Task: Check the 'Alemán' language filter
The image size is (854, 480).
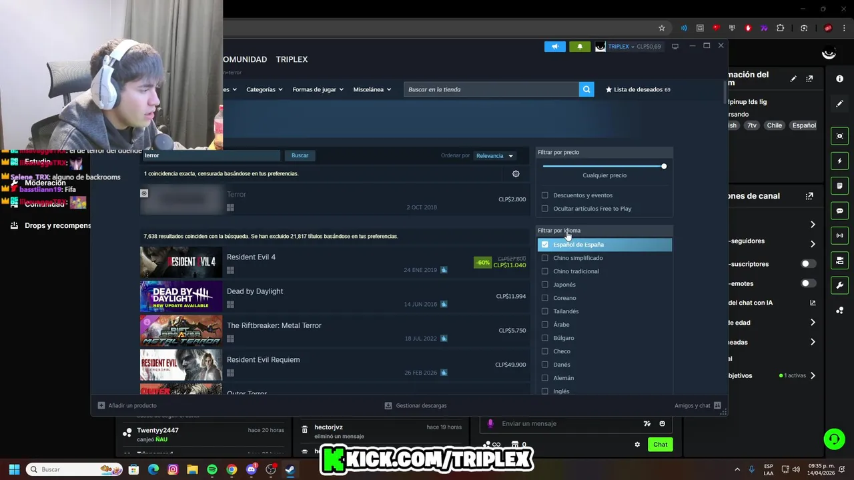Action: pos(545,378)
